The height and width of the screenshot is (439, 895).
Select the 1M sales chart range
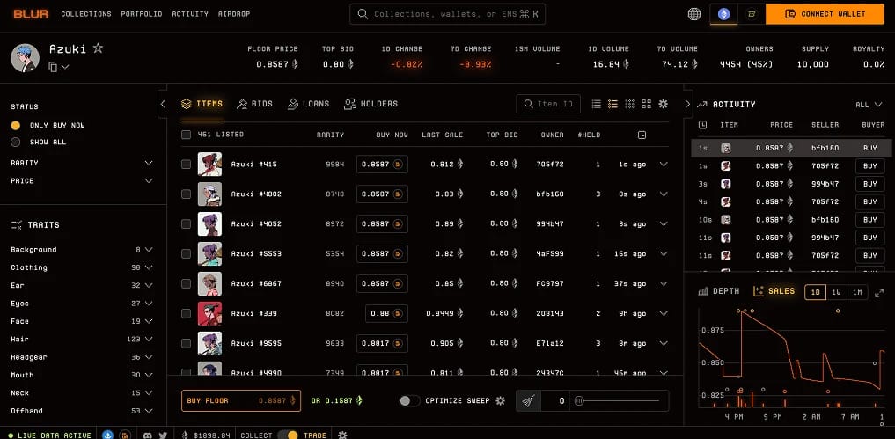857,292
